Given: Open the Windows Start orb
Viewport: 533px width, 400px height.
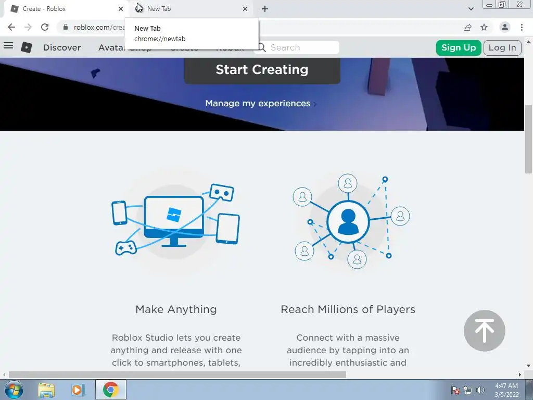Looking at the screenshot, I should (14, 390).
